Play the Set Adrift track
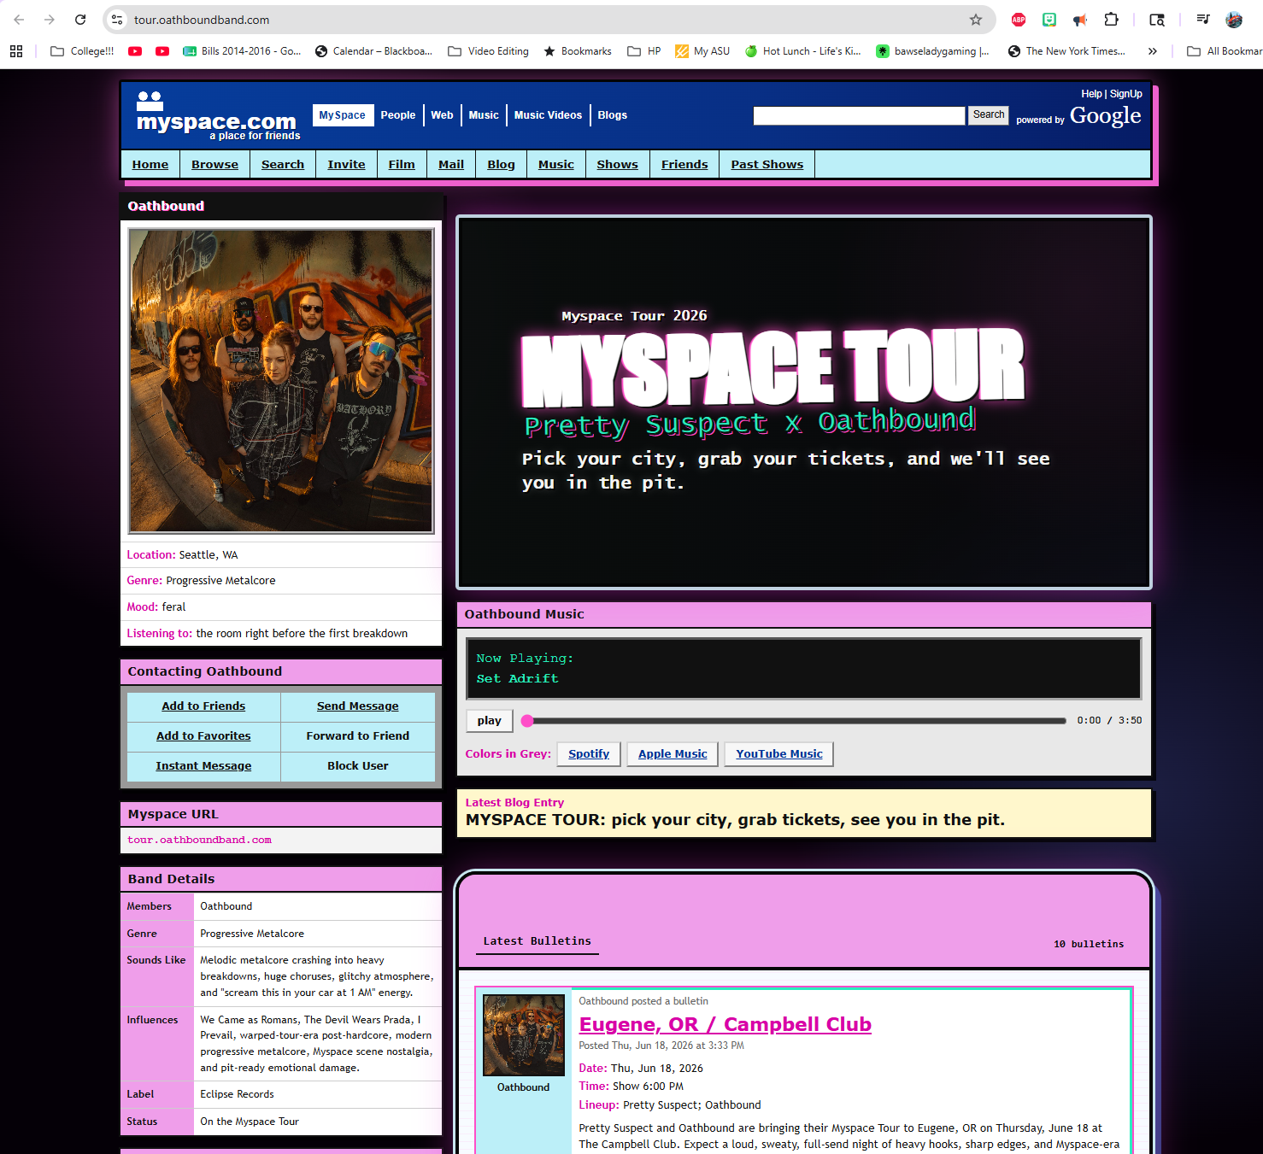 (x=490, y=721)
